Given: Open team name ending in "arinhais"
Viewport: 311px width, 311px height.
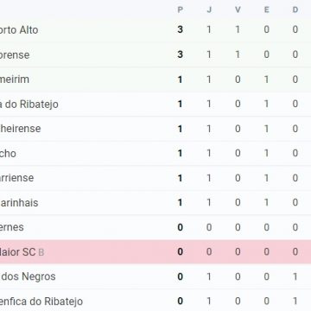Looking at the screenshot, I should (19, 203).
